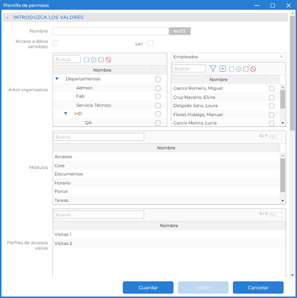Toggle eye icon in Módulos panel
Image resolution: width=297 pixels, height=298 pixels.
(x=272, y=137)
